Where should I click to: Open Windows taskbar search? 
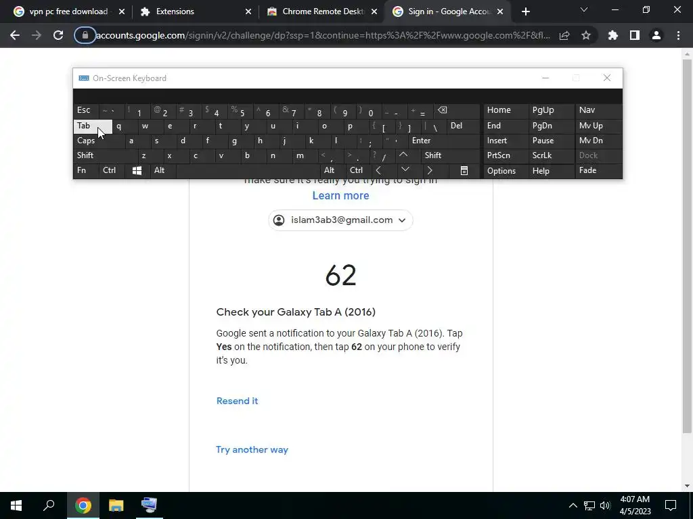(x=49, y=505)
